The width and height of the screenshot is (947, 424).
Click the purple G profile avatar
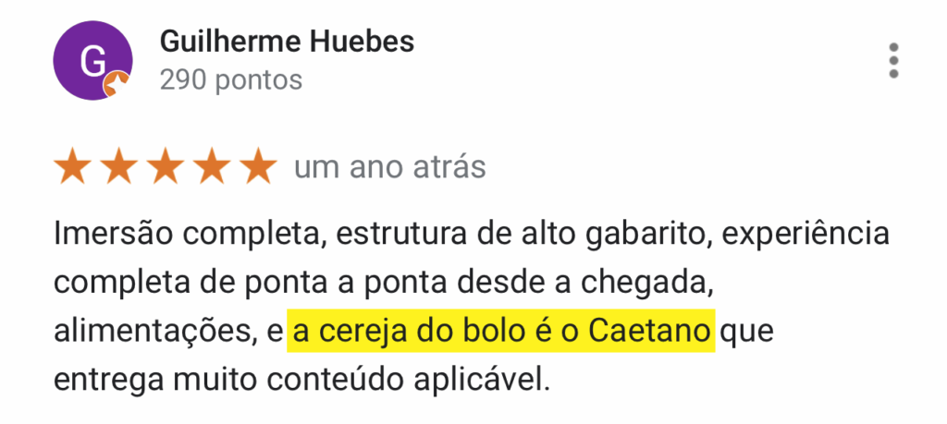click(x=92, y=61)
